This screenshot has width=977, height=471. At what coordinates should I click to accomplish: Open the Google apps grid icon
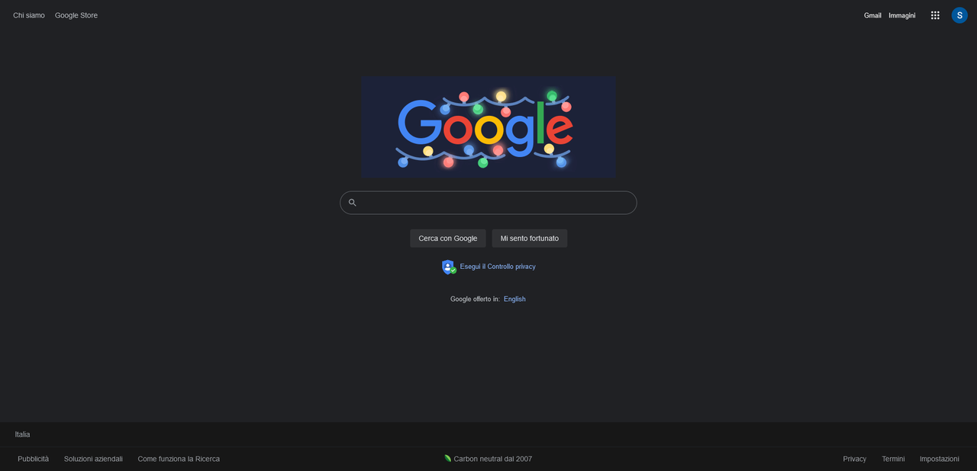click(x=935, y=15)
